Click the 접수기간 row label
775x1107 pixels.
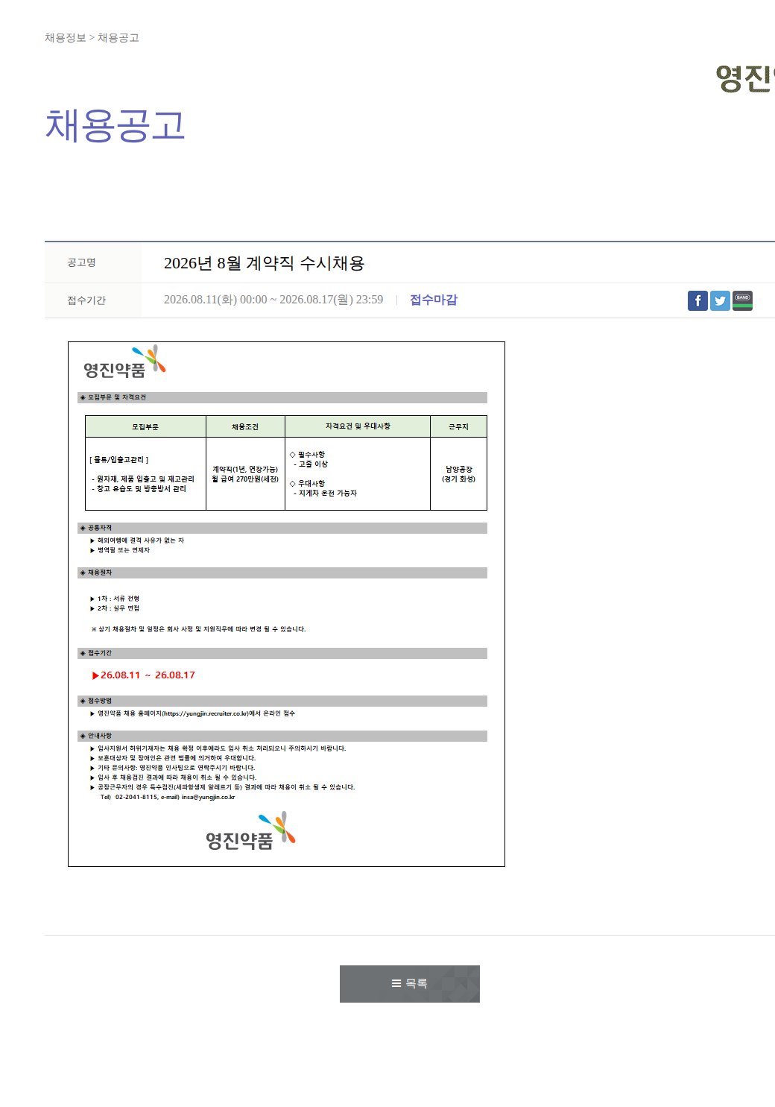tap(86, 300)
